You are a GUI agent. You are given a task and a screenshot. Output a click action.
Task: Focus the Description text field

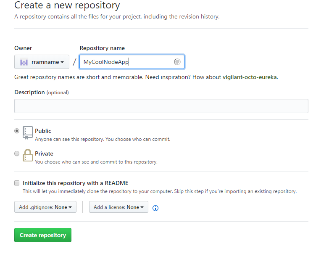(161, 106)
